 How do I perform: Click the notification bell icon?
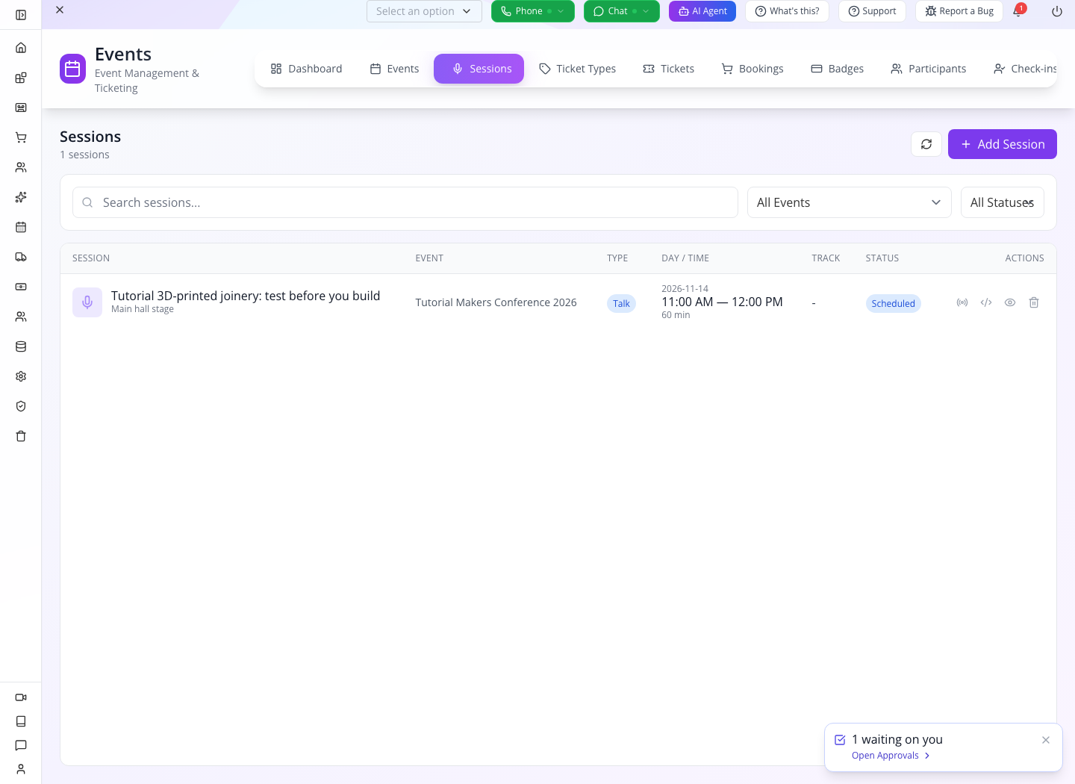click(1018, 11)
